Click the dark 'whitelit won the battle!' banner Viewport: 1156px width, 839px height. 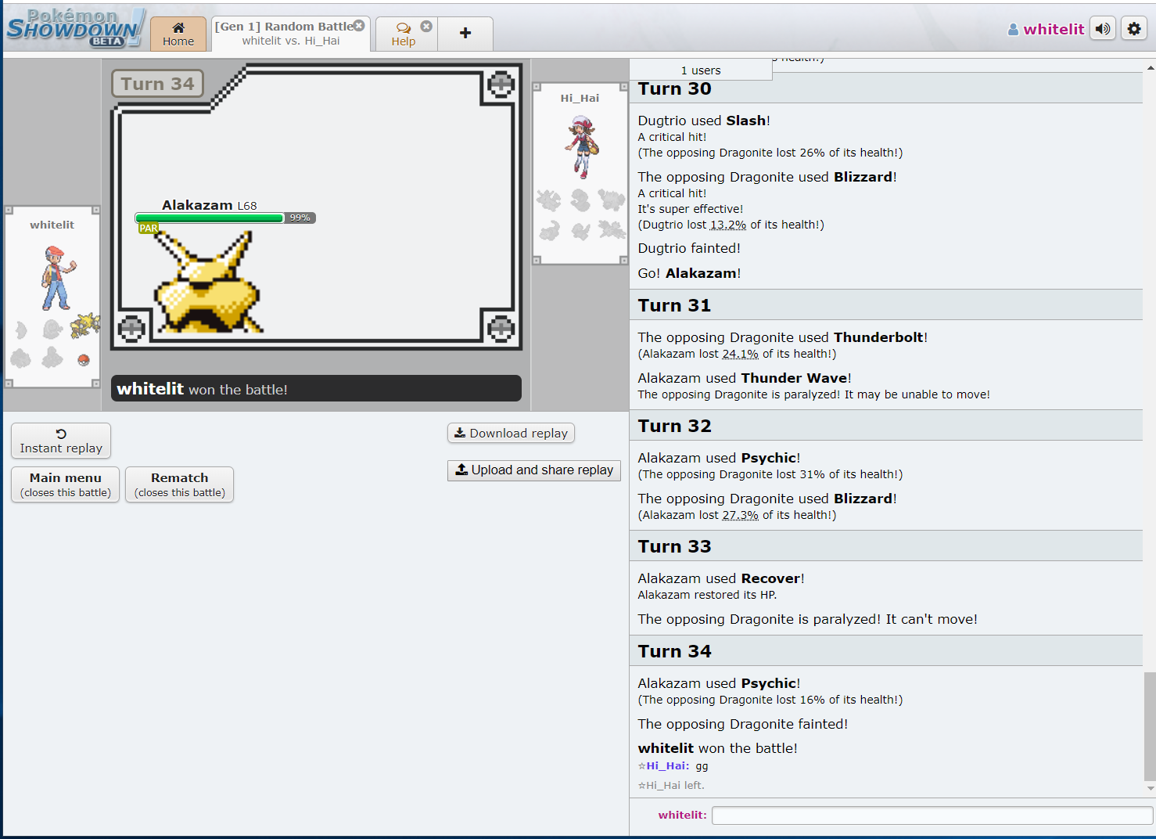(316, 388)
